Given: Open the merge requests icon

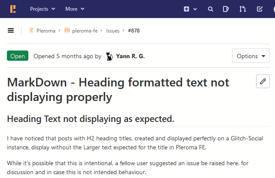Looking at the screenshot, I should point(242,9).
